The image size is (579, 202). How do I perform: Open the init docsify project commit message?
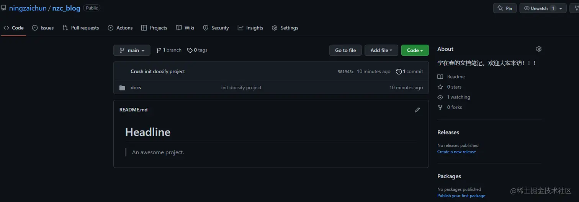(165, 71)
